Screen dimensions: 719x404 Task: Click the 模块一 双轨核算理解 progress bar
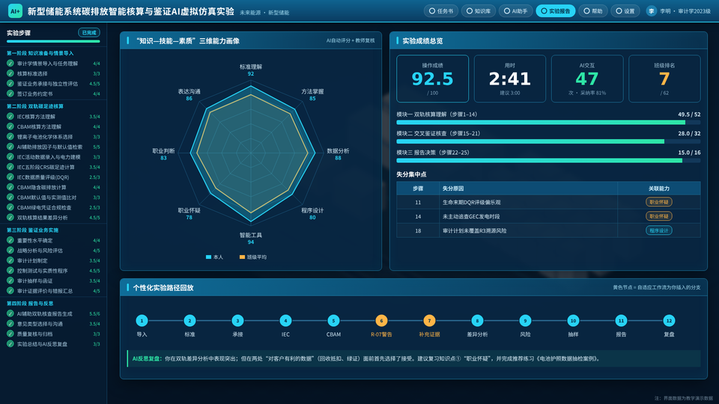pos(548,122)
